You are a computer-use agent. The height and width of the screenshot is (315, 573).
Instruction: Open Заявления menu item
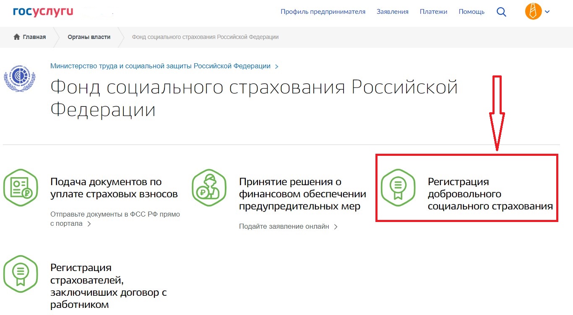pos(393,12)
